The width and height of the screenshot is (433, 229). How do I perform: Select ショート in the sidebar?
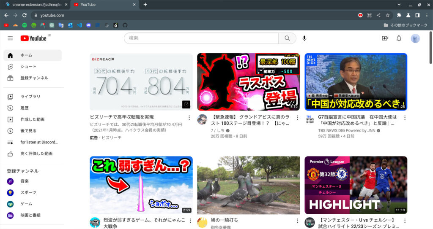pyautogui.click(x=28, y=67)
